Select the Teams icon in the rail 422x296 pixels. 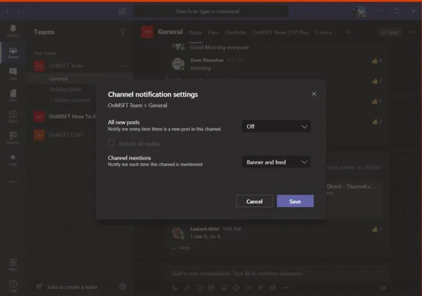point(13,52)
